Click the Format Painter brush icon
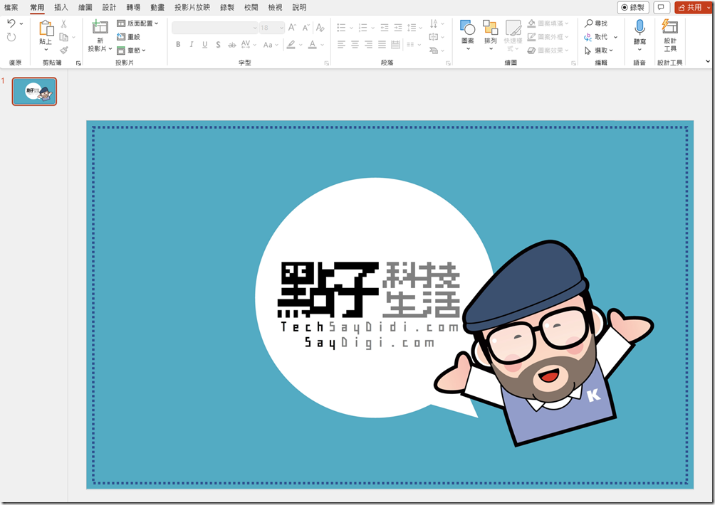 tap(64, 51)
